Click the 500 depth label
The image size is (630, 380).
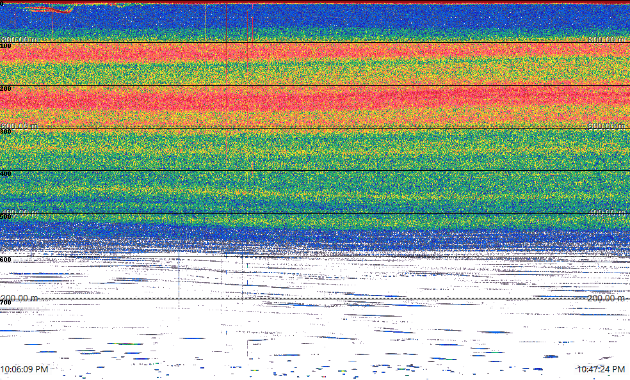point(6,217)
